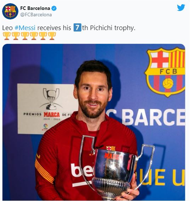Open the #Messi hashtag link

(25, 28)
